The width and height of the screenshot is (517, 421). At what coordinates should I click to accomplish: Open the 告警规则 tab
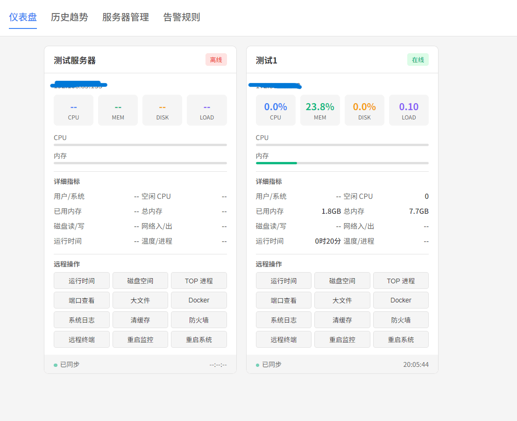click(x=182, y=17)
